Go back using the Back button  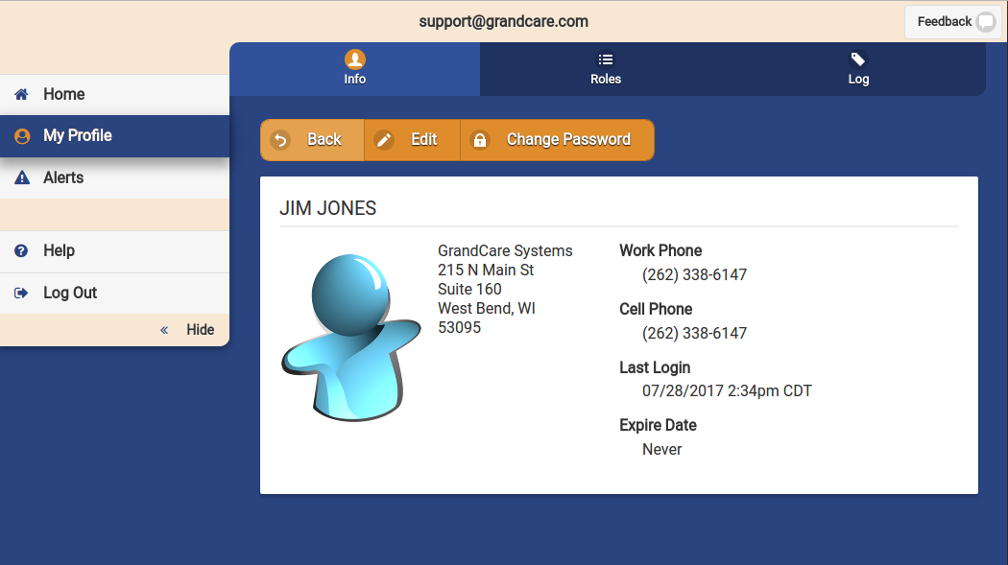pyautogui.click(x=312, y=140)
